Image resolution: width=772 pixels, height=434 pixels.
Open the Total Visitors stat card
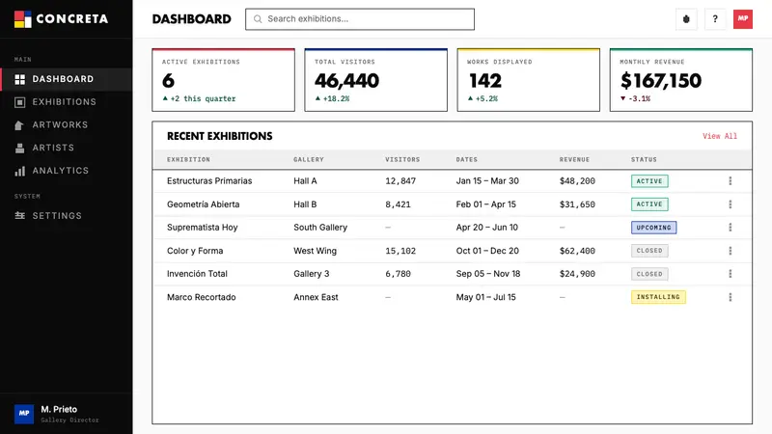[376, 80]
